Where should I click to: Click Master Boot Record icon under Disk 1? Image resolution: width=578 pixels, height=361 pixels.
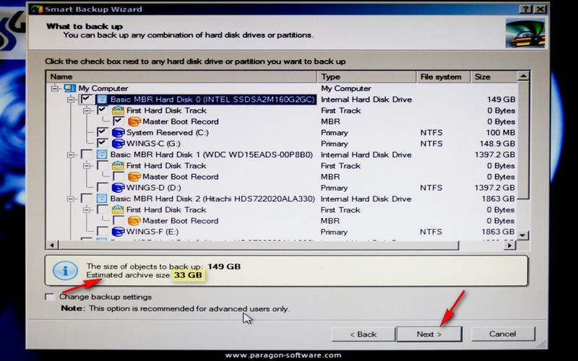pos(134,177)
